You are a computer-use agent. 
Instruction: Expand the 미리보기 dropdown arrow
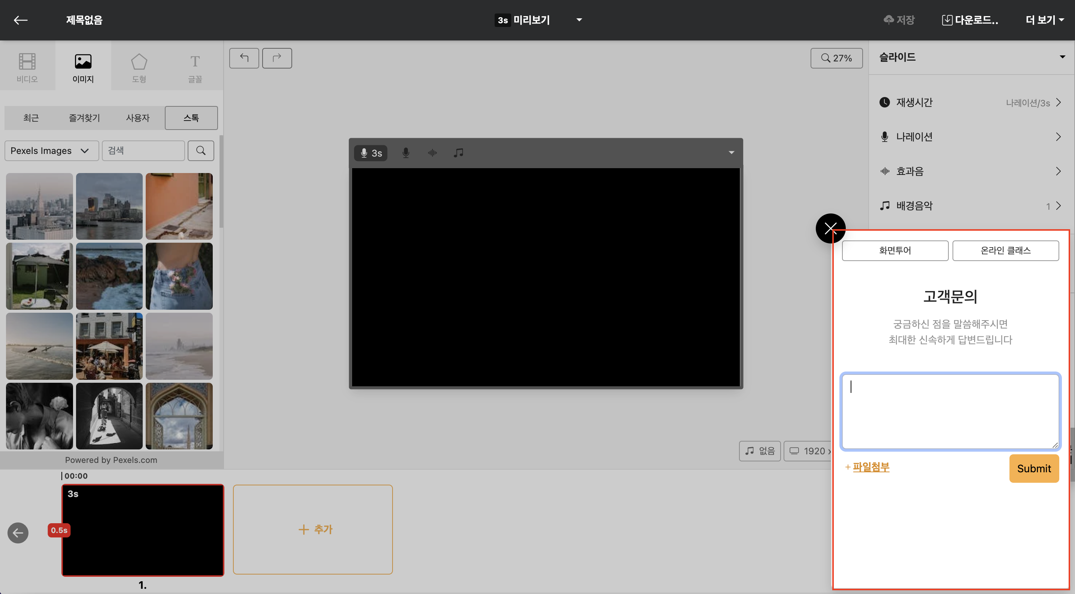[x=579, y=20]
